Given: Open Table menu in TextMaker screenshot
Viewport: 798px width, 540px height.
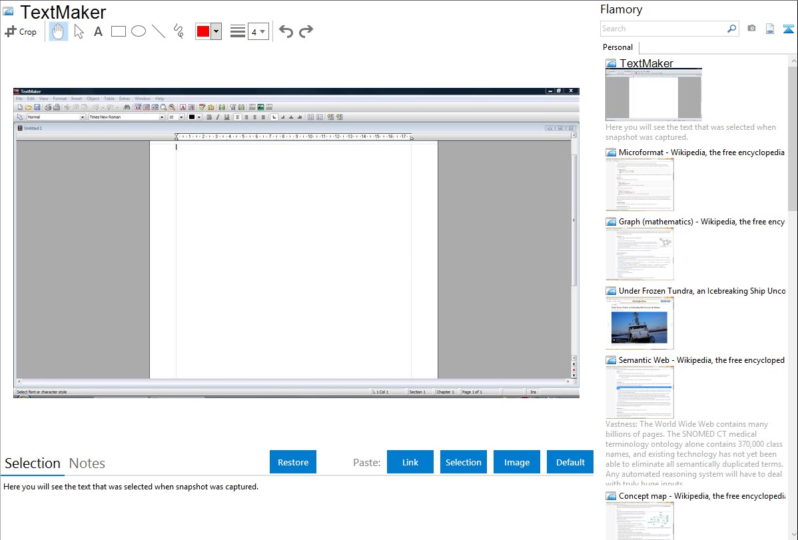Looking at the screenshot, I should click(109, 99).
